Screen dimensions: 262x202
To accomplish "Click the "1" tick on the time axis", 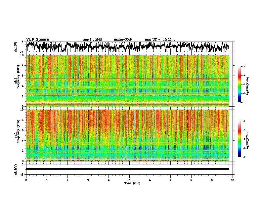I will pos(47,180).
